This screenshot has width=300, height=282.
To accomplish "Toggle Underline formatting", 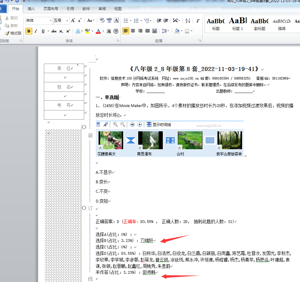I will 43,31.
